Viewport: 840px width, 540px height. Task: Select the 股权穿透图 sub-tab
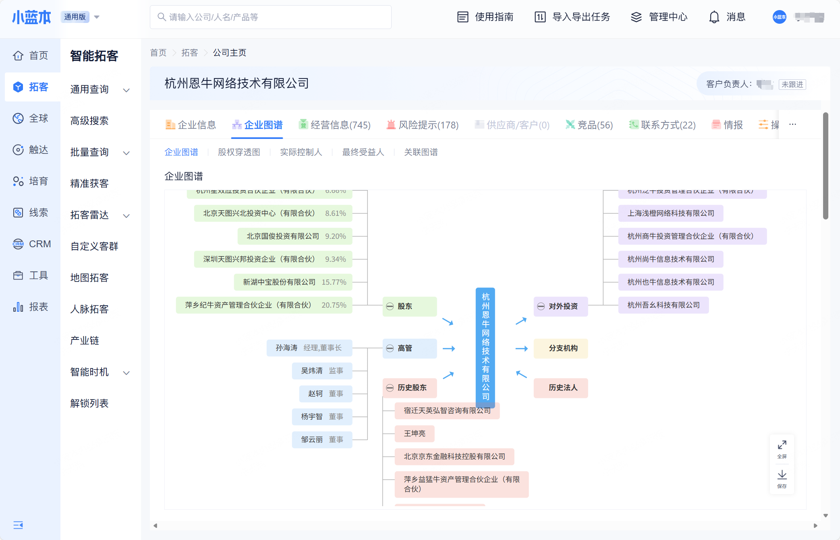point(239,152)
